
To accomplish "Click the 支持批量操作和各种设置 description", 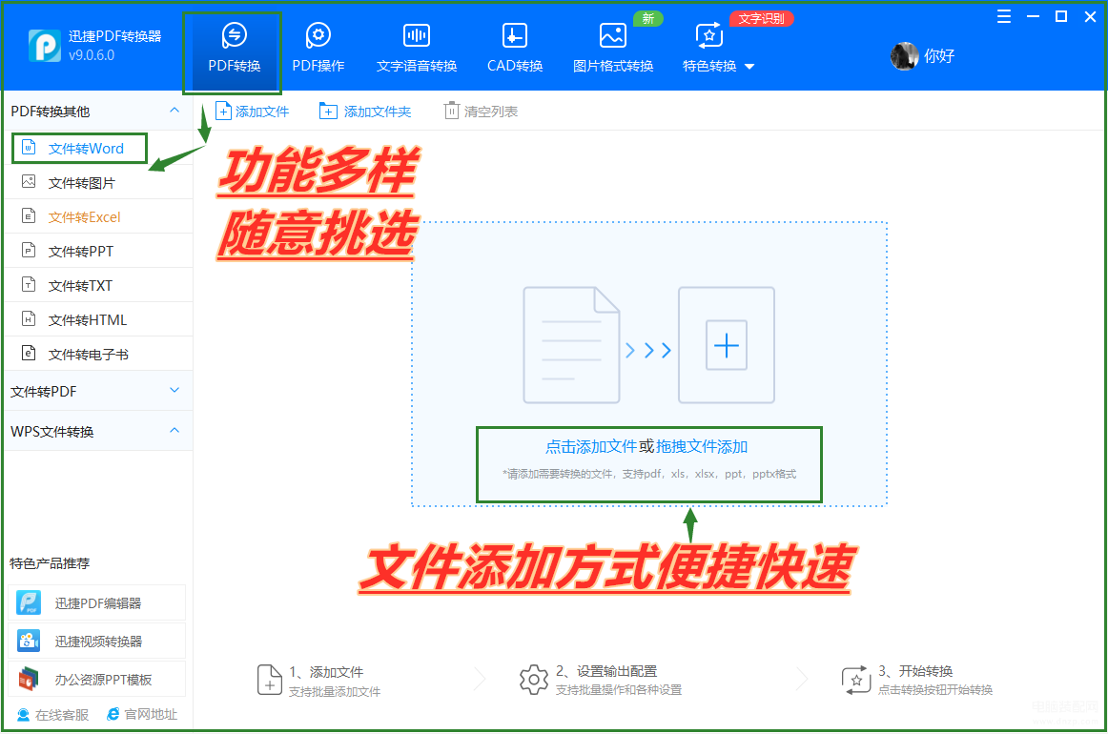I will [618, 689].
